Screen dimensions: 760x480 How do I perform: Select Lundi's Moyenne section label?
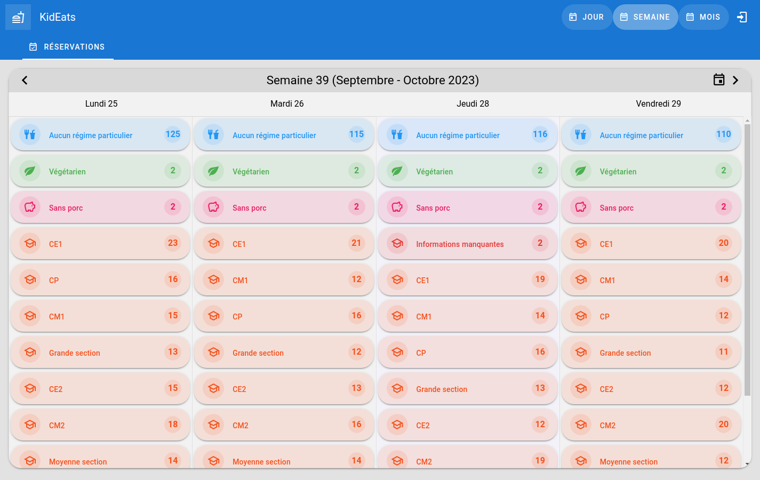tap(78, 462)
